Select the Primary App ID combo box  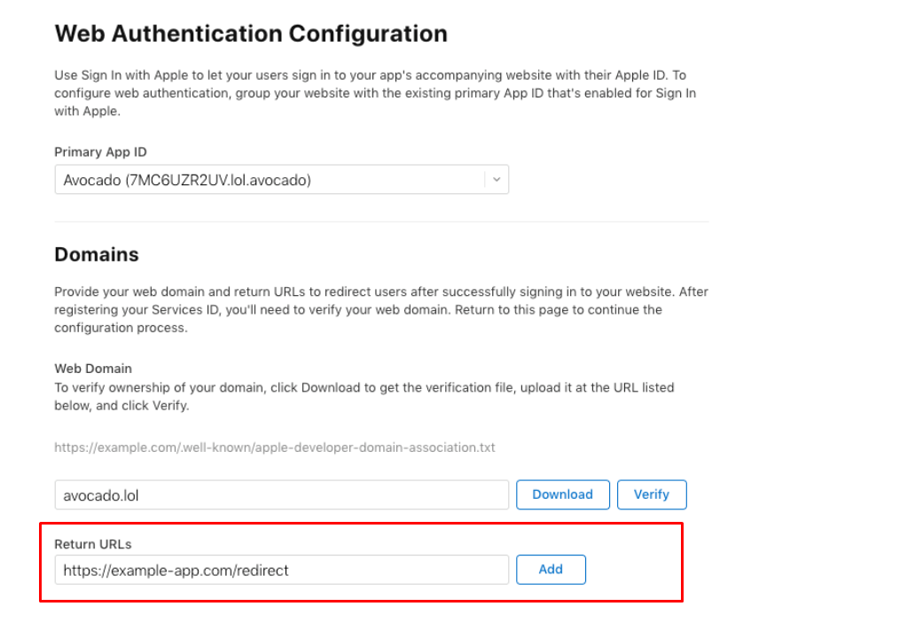click(281, 179)
